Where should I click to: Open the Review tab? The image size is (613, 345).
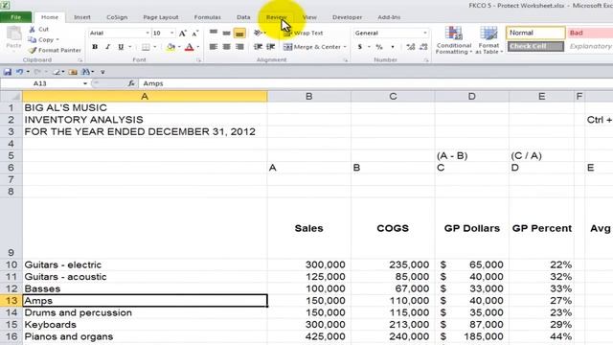277,17
